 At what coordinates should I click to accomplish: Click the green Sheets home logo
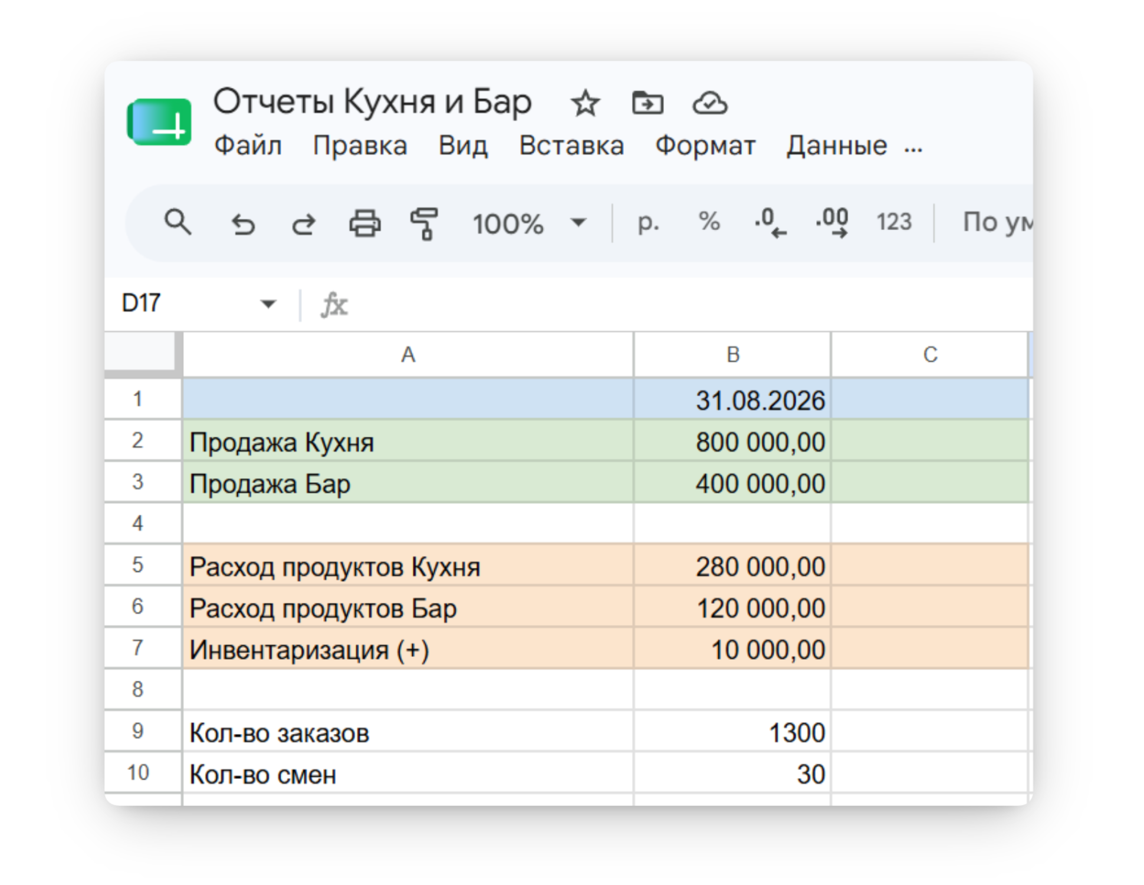pyautogui.click(x=159, y=122)
